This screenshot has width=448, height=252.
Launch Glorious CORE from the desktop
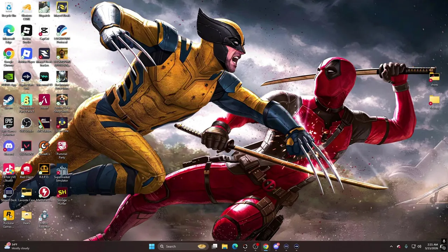pos(26,11)
